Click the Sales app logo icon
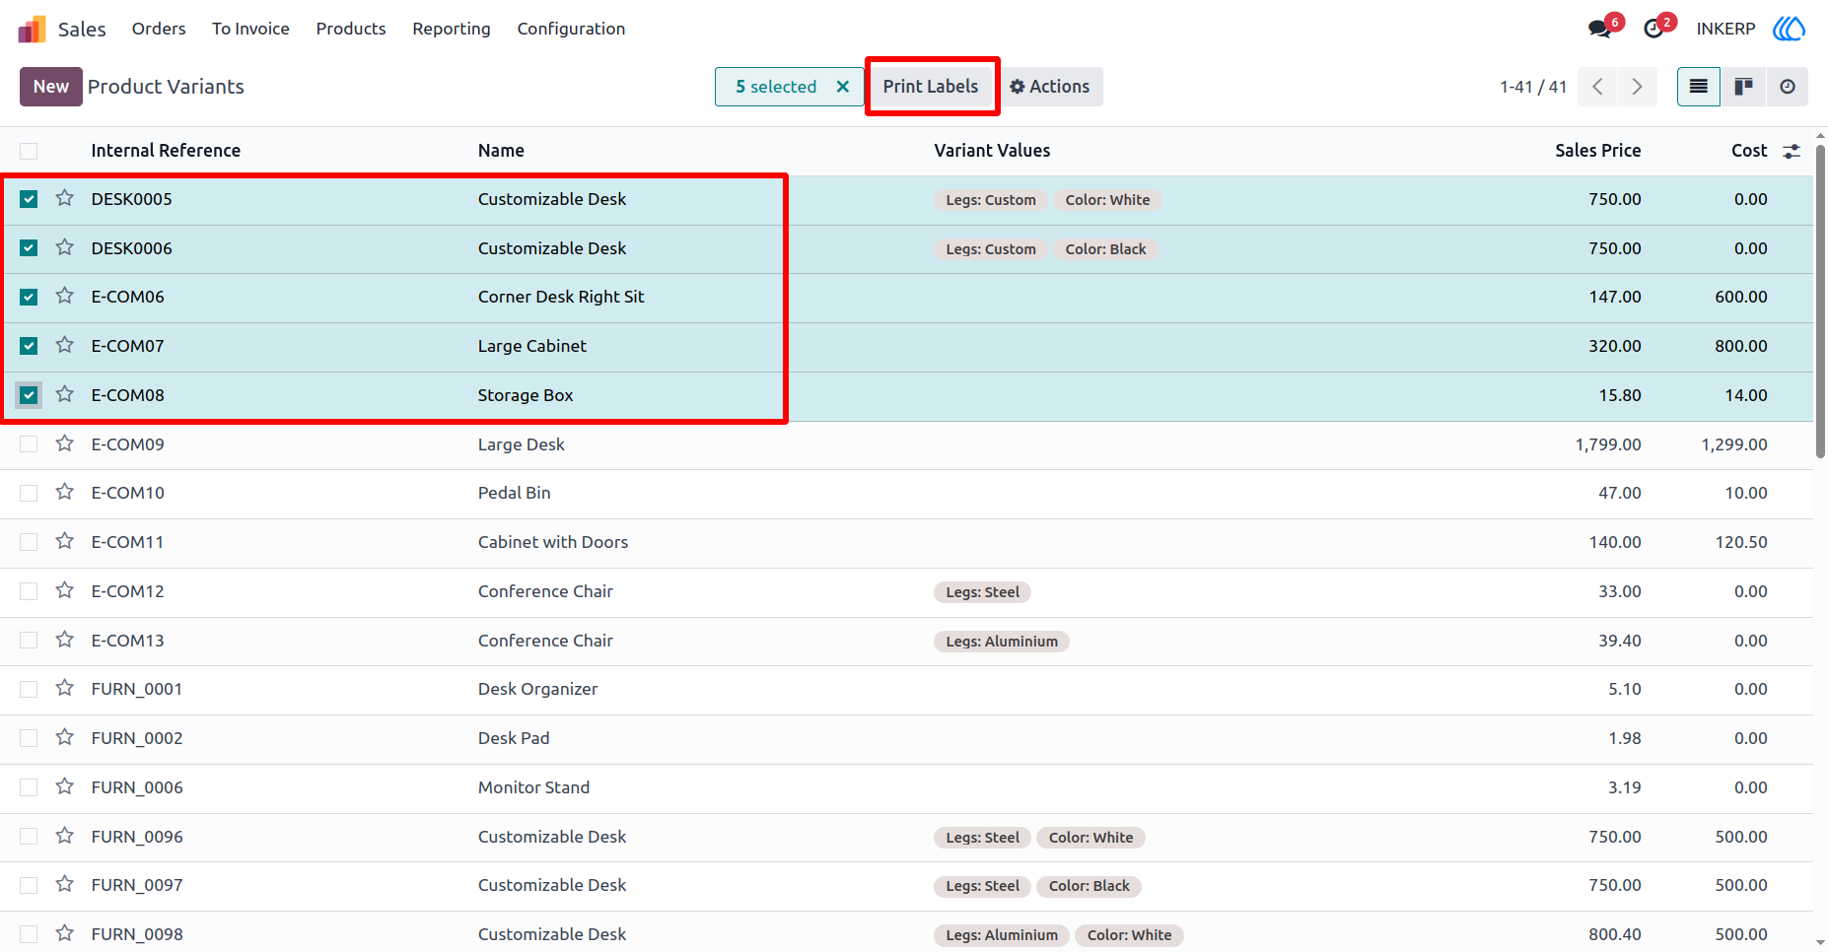Image resolution: width=1828 pixels, height=952 pixels. pyautogui.click(x=33, y=29)
